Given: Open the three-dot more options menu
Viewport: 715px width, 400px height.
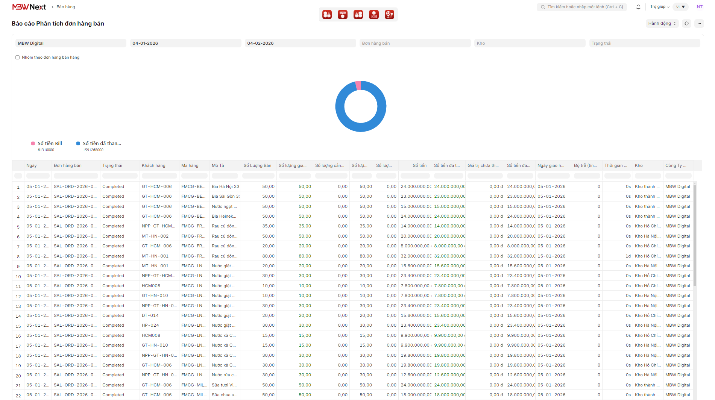Looking at the screenshot, I should point(699,23).
